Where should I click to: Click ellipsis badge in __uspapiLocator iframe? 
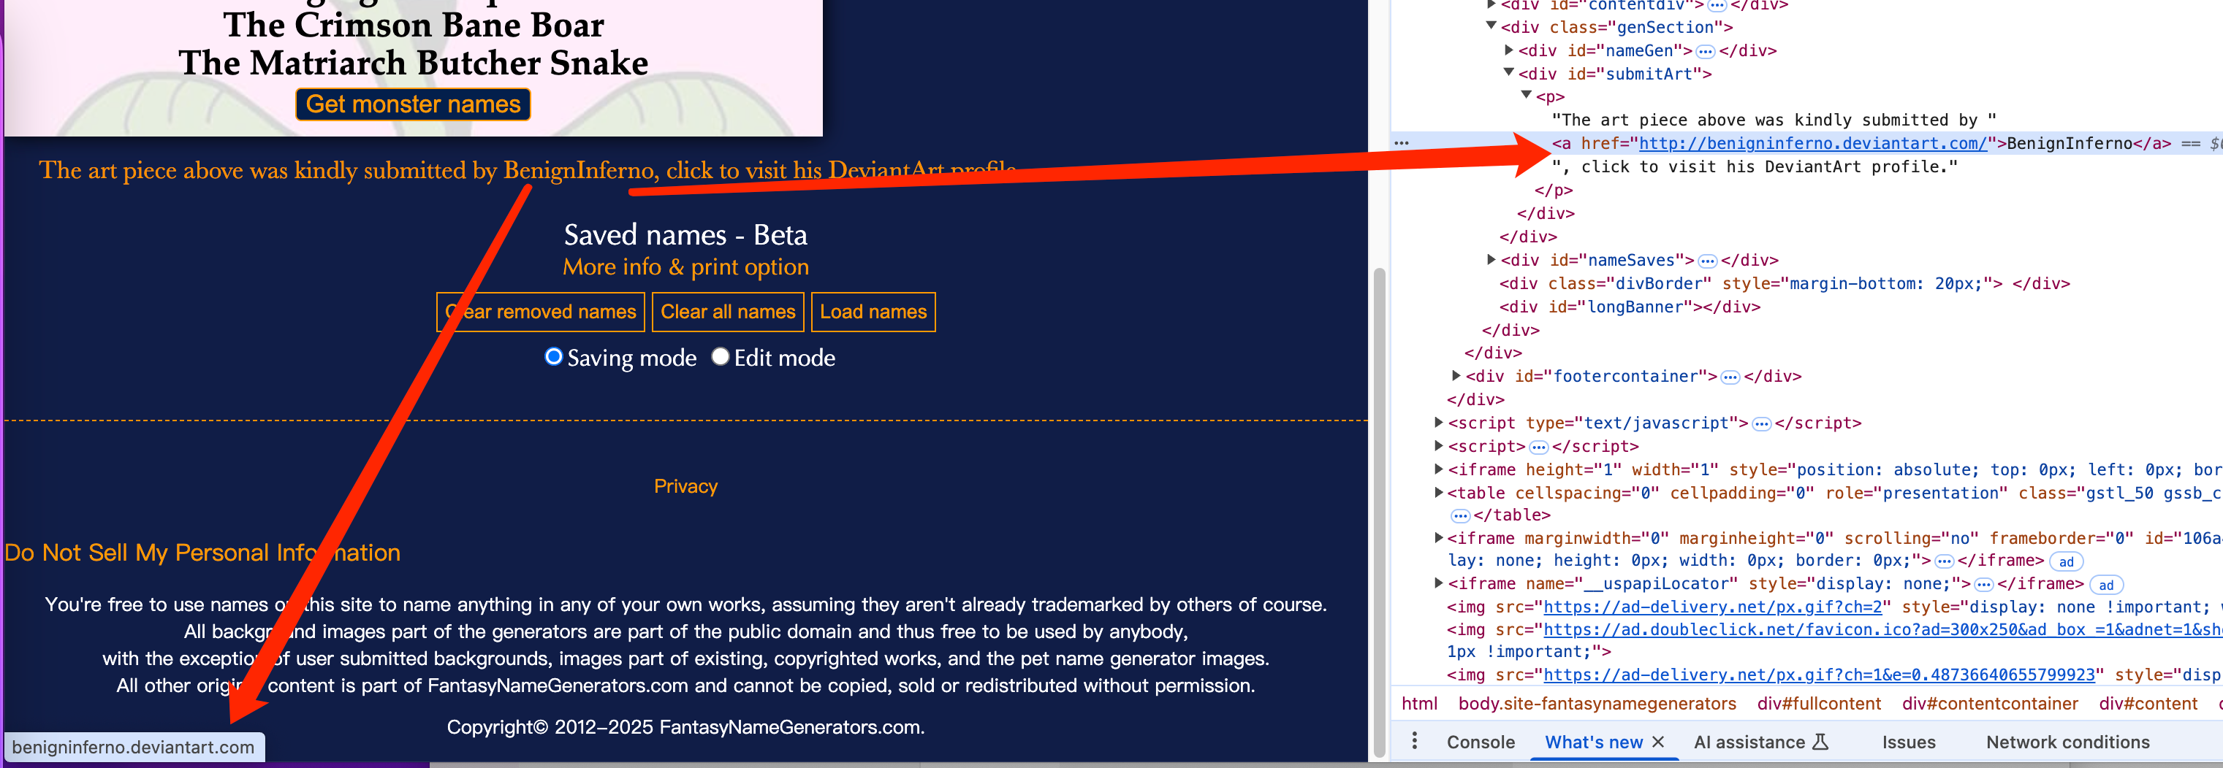tap(1984, 585)
